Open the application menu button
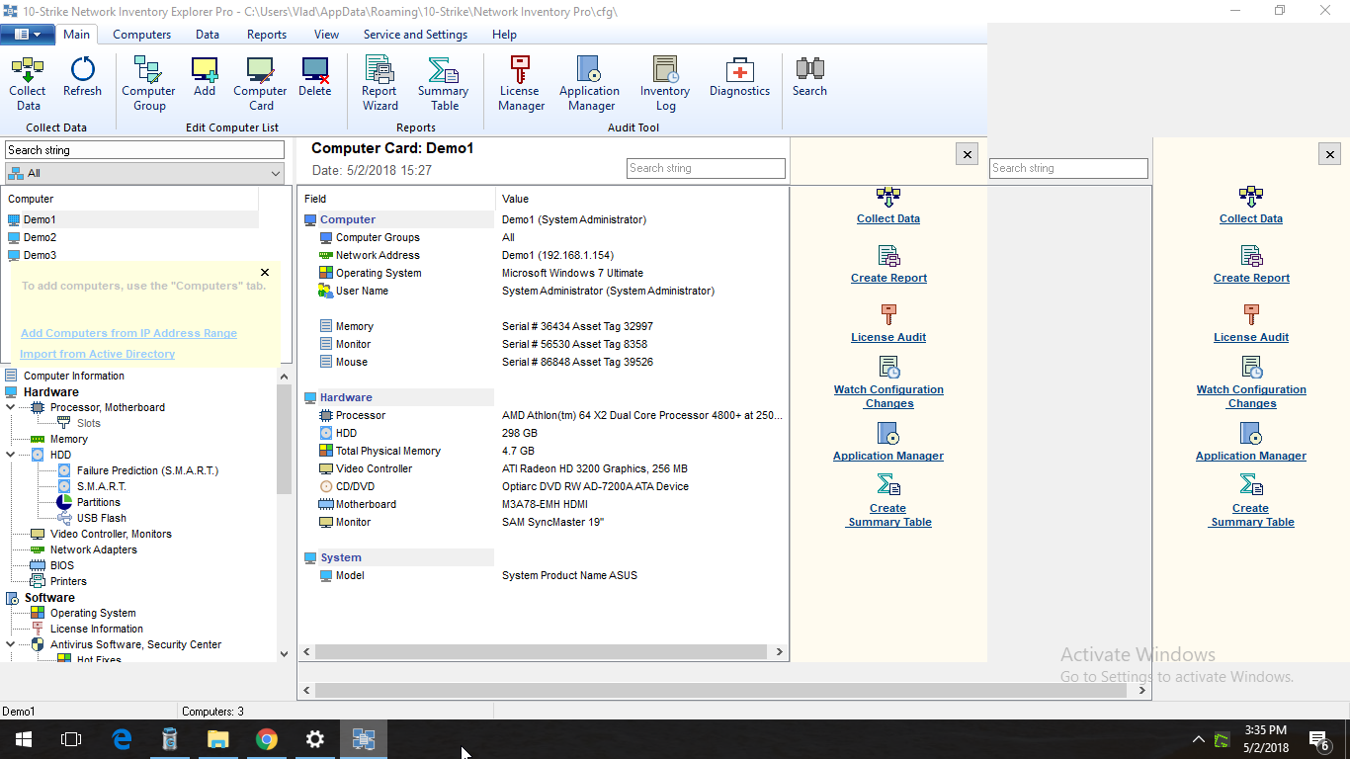Screen dimensions: 1350x759 click(x=28, y=35)
